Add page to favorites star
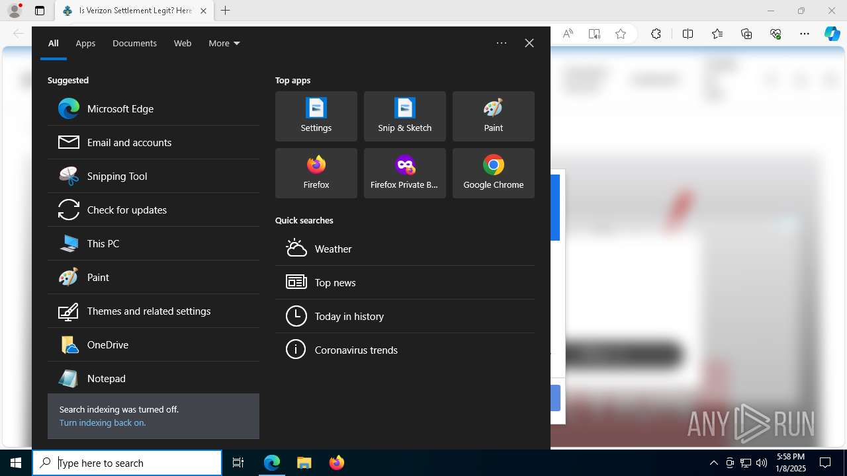Image resolution: width=847 pixels, height=476 pixels. 621,34
